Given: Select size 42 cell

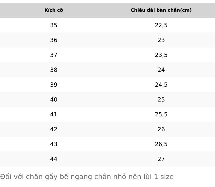Looking at the screenshot, I should pos(54,129).
